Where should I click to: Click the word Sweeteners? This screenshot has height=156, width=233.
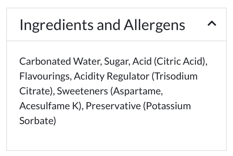82,91
